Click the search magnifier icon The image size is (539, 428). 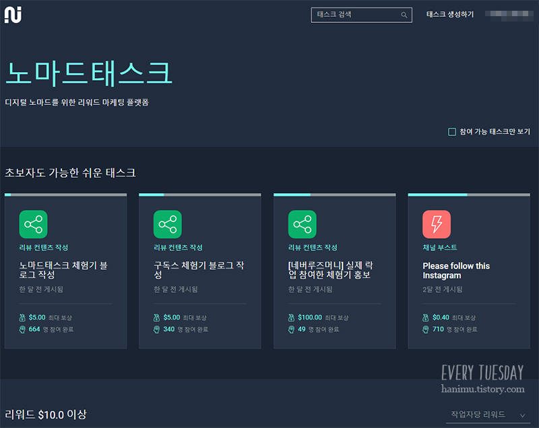pyautogui.click(x=404, y=15)
